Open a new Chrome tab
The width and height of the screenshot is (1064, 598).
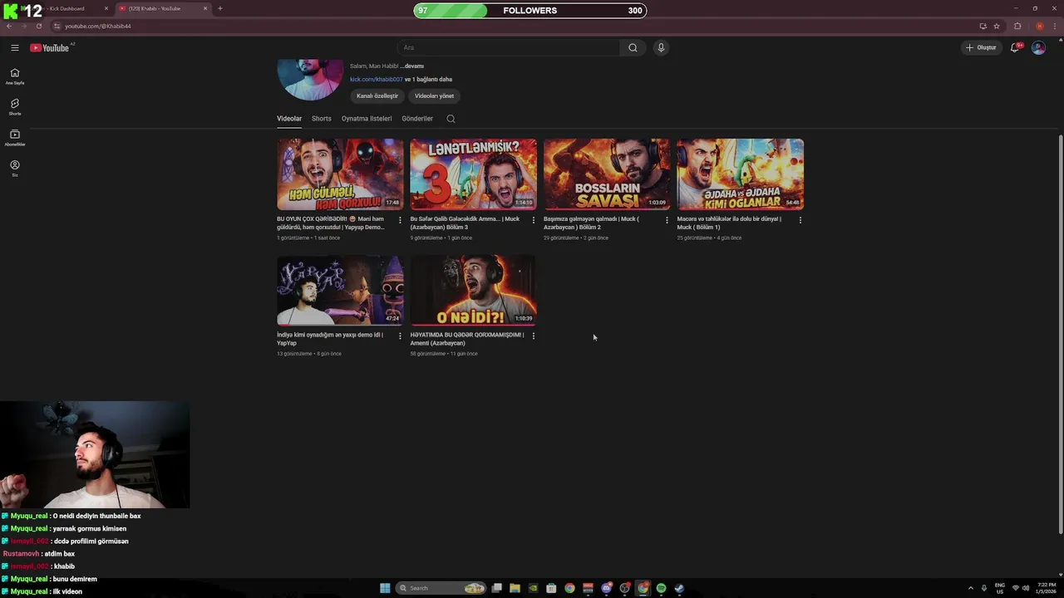(x=219, y=8)
